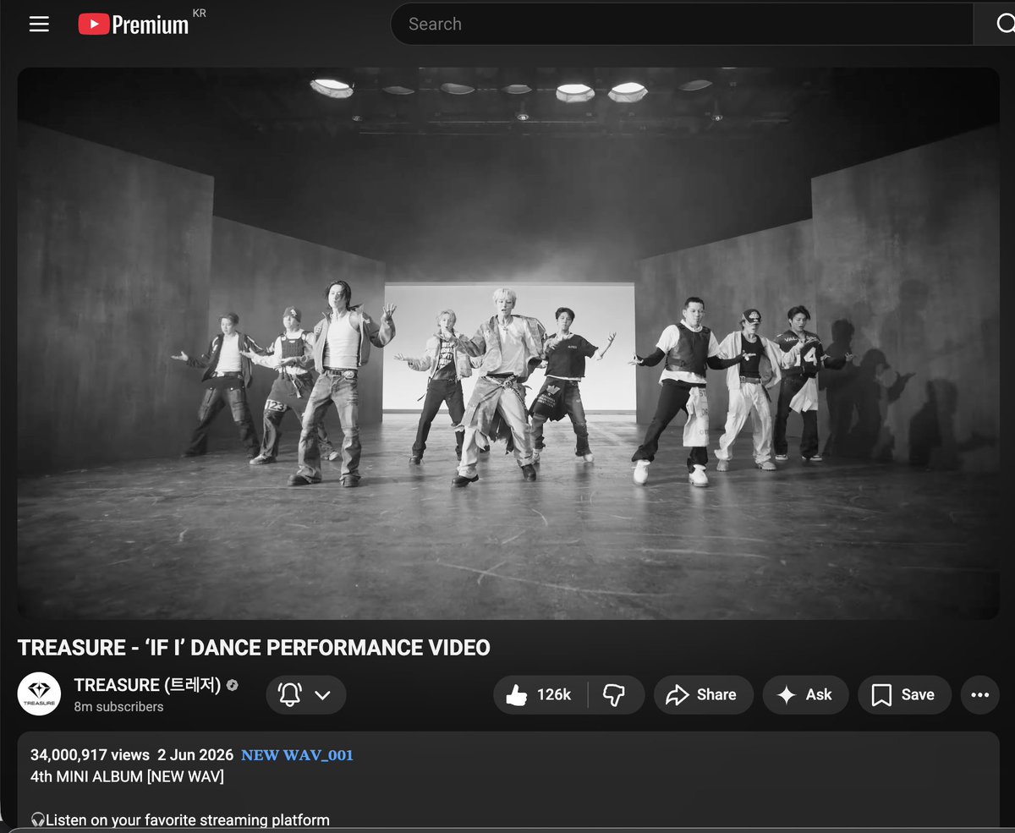Click the 2 Jun 2026 upload date

click(x=195, y=755)
